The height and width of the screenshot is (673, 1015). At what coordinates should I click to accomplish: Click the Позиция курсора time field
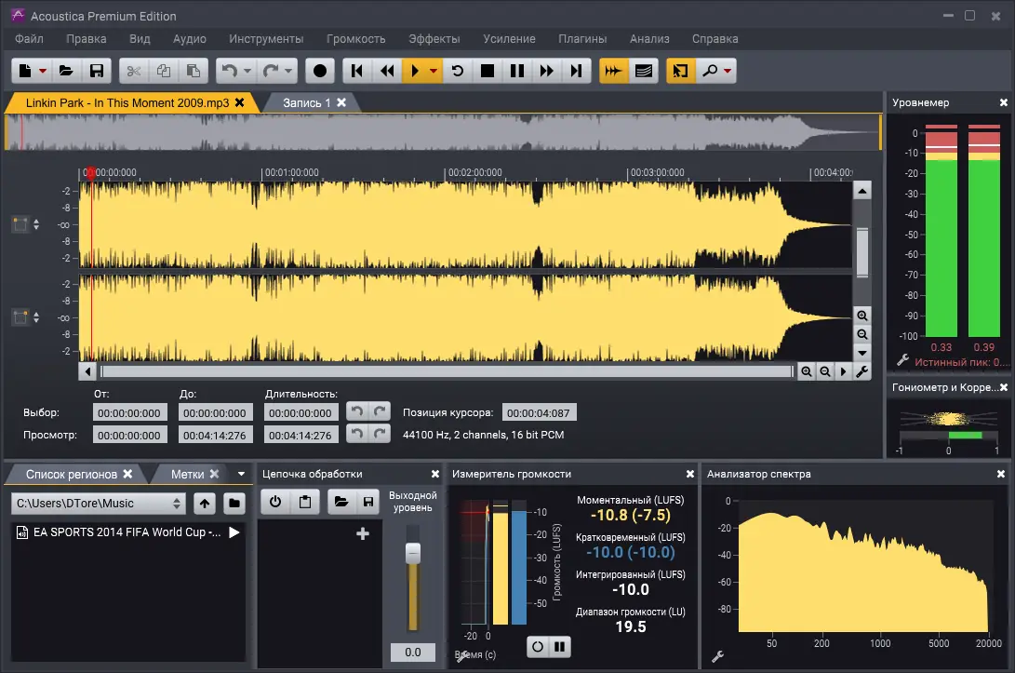[x=539, y=412]
